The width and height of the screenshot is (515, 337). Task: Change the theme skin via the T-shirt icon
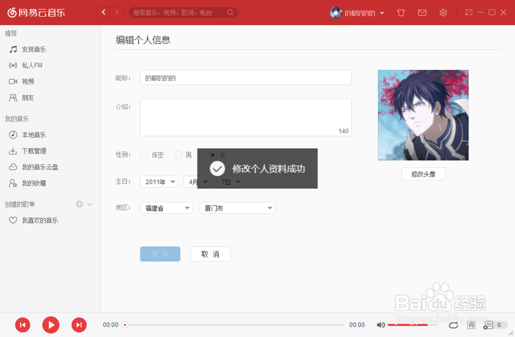pos(401,12)
